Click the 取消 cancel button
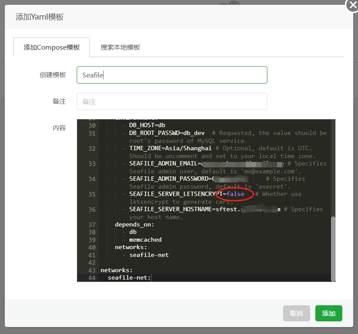 pos(296,313)
